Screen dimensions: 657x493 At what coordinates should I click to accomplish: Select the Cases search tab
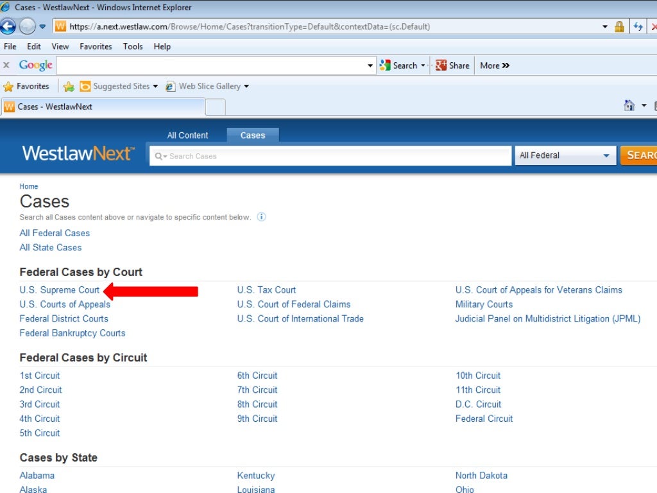click(x=253, y=135)
